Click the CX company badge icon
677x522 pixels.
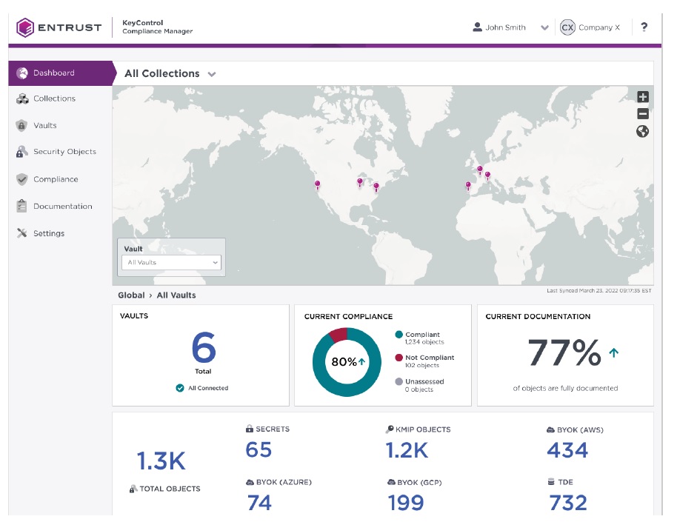click(567, 27)
